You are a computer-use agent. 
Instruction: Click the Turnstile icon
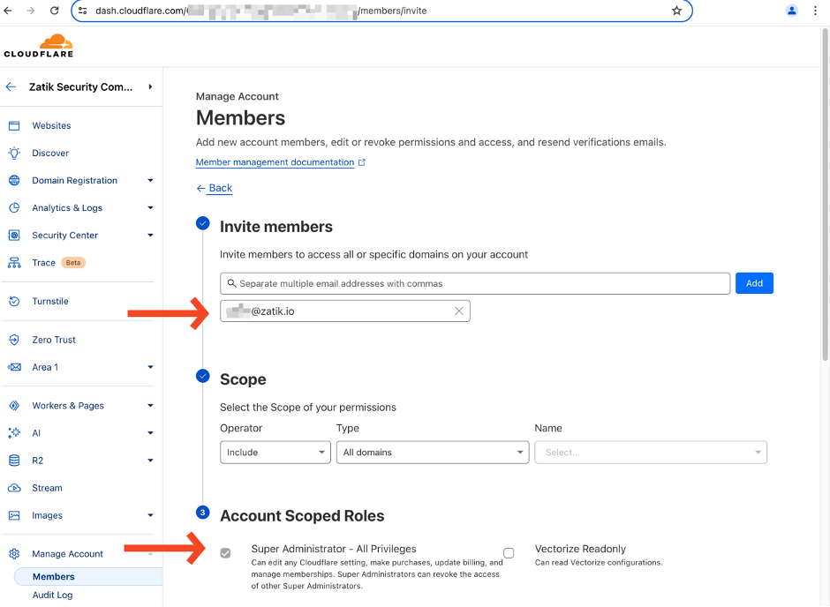(x=14, y=302)
